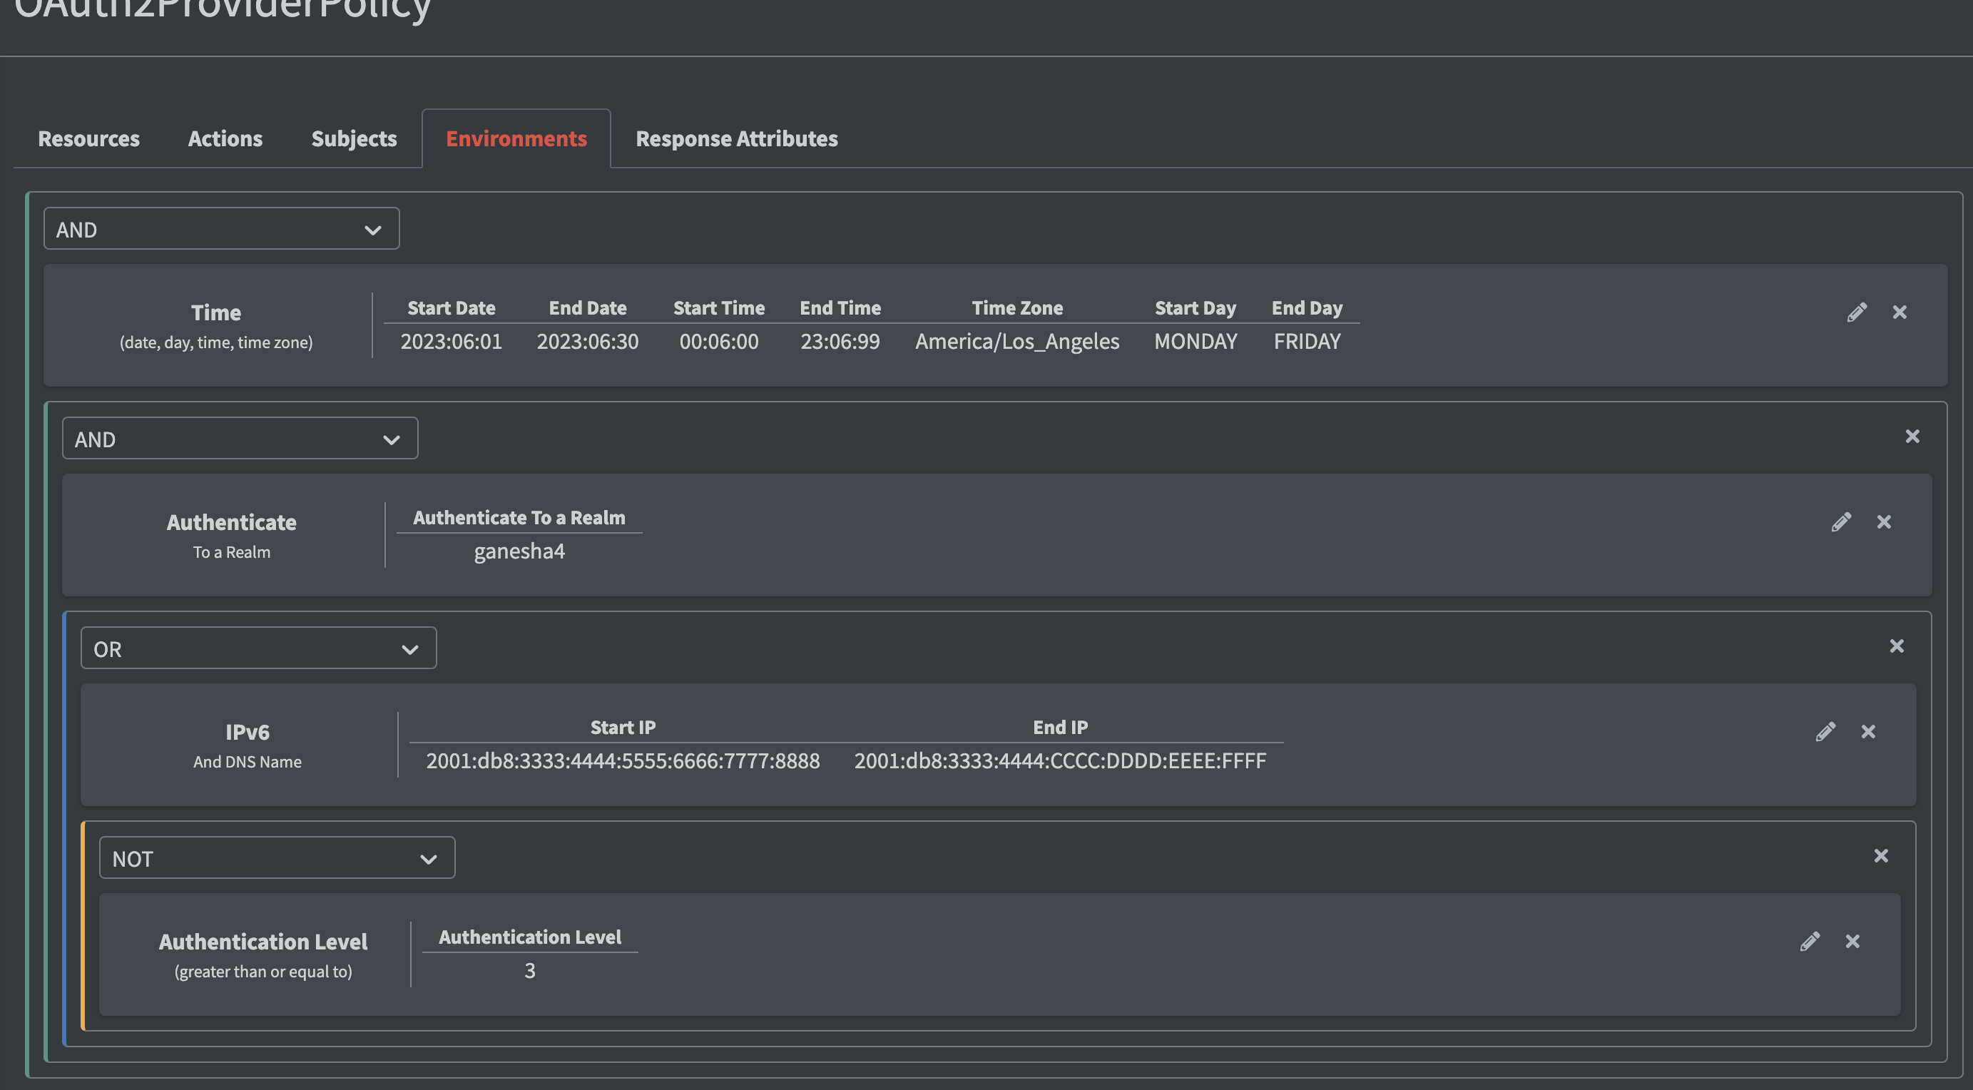Click the End Time value 23:06:99
The width and height of the screenshot is (1973, 1090).
(x=840, y=342)
